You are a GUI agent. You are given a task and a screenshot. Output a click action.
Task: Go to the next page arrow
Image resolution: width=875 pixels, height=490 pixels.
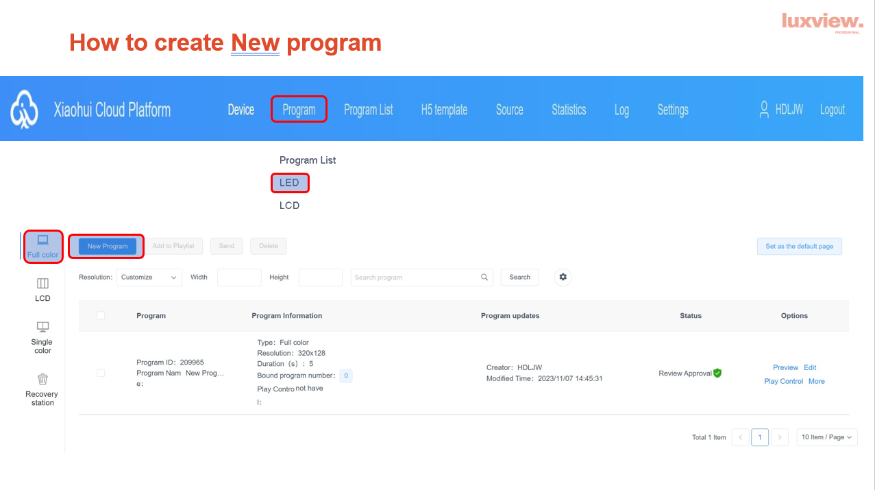[780, 437]
